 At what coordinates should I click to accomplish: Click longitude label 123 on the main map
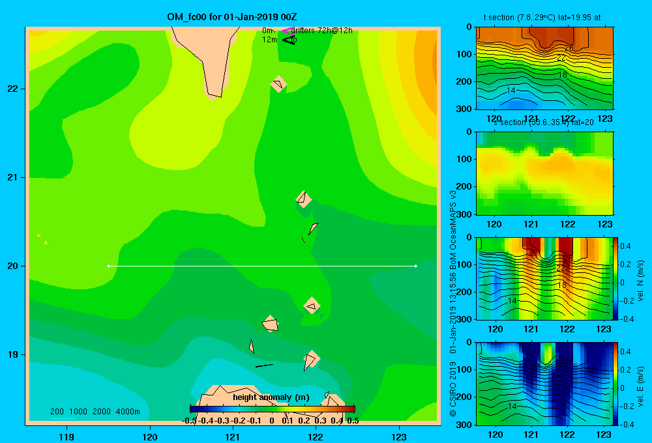399,436
